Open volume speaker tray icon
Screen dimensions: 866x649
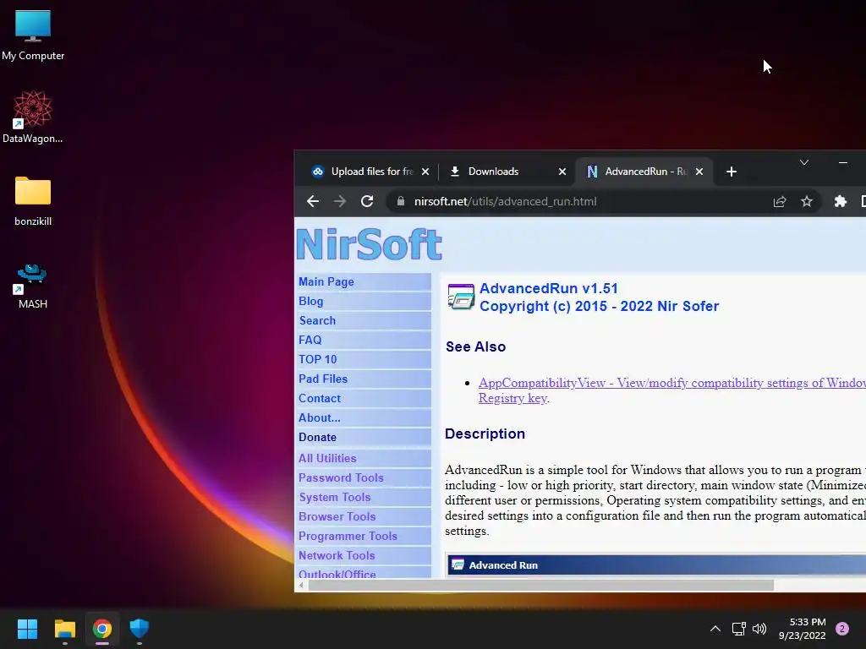(x=759, y=629)
